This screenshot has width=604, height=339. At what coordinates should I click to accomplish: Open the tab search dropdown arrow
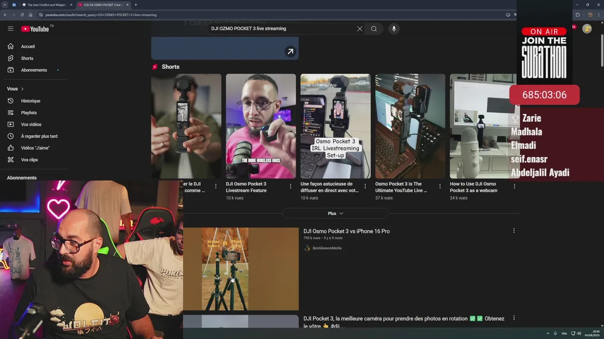tap(4, 5)
